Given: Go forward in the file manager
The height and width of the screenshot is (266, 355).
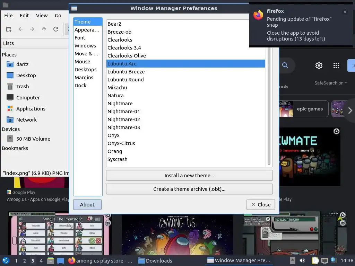Looking at the screenshot, I should 32,29.
